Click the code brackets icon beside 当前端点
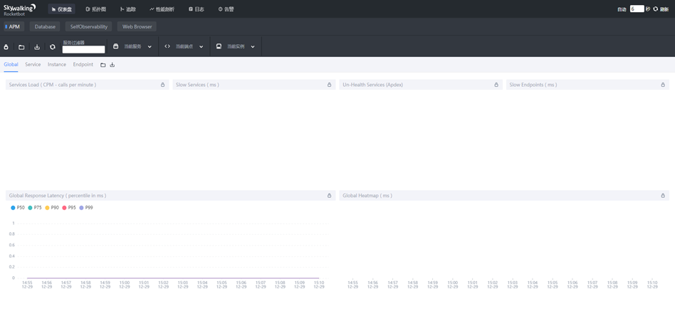The height and width of the screenshot is (324, 675). click(x=167, y=46)
